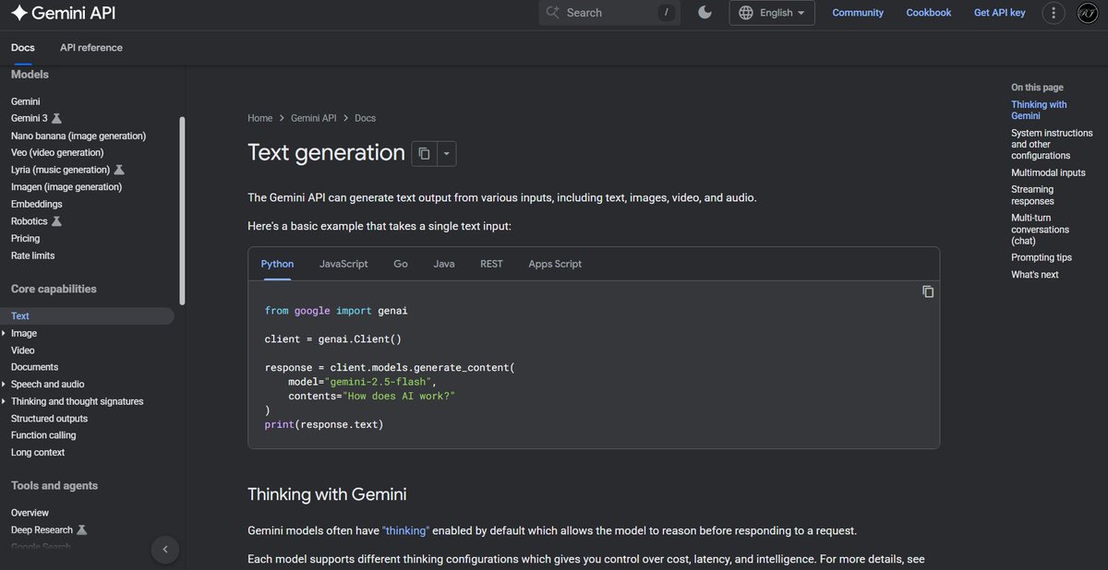The width and height of the screenshot is (1108, 570).
Task: Open the Deep Research sidebar item
Action: 42,530
